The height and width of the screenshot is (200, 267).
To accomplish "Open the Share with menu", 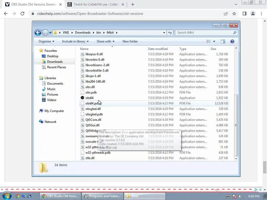I will [106, 41].
